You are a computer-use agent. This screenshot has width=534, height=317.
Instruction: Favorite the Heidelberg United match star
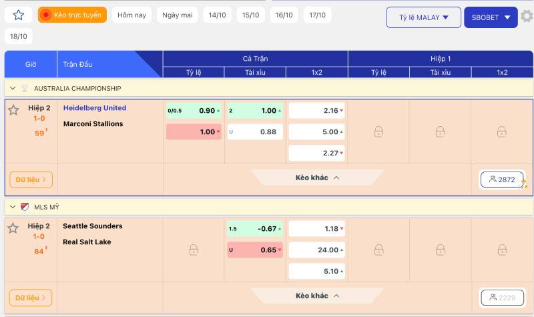13,110
